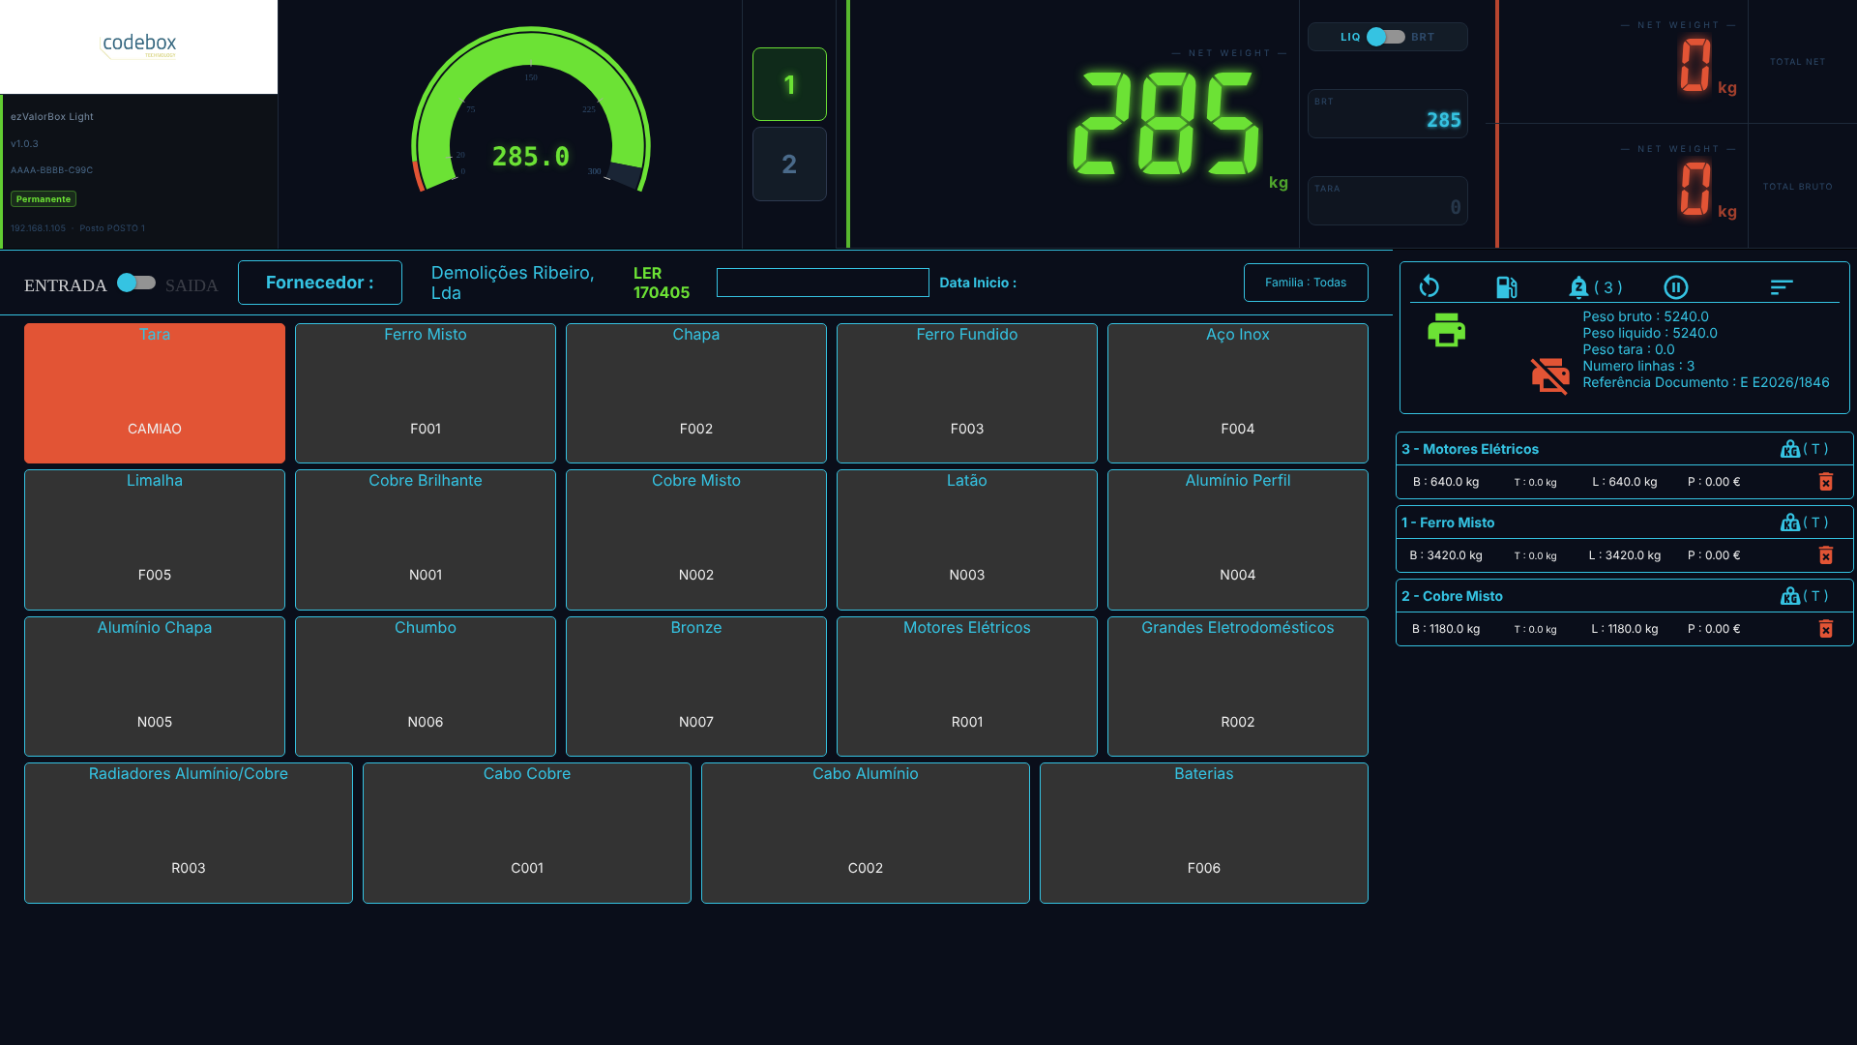This screenshot has width=1857, height=1045.
Task: Delete the Motores Elétricos line with trash icon
Action: pyautogui.click(x=1825, y=482)
